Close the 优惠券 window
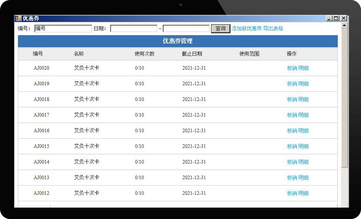 coord(344,18)
